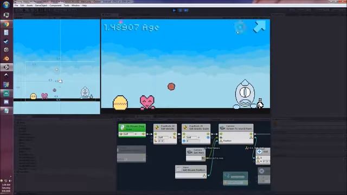The width and height of the screenshot is (347, 195).
Task: Click the Unity Pause button
Action: coord(180,10)
